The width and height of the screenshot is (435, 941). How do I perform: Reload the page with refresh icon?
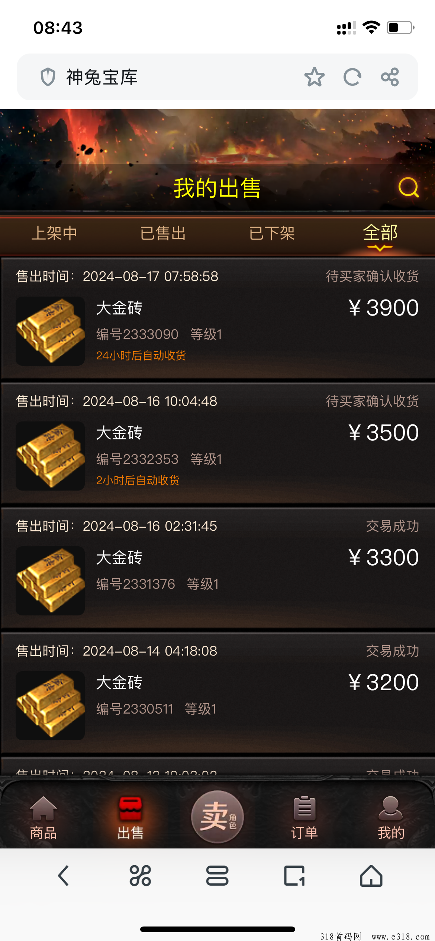[x=352, y=77]
